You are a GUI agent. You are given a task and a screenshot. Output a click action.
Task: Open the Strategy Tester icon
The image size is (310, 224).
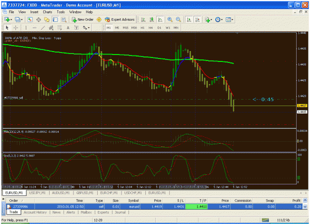63,19
